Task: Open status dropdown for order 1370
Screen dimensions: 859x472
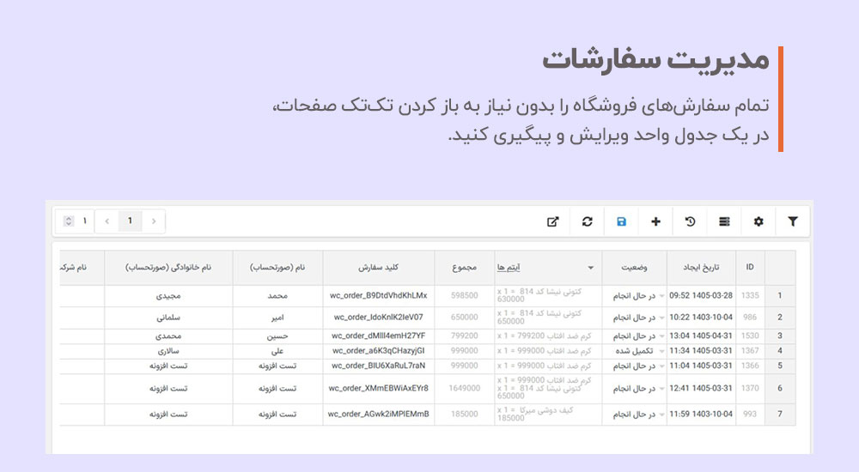Action: pyautogui.click(x=661, y=388)
